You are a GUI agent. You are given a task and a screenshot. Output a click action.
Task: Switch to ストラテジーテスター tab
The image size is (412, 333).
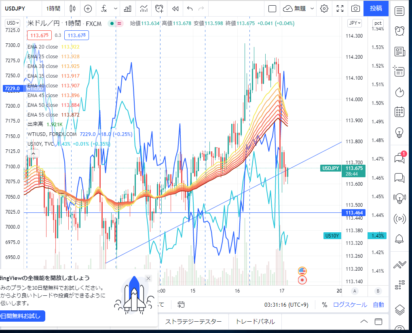193,321
